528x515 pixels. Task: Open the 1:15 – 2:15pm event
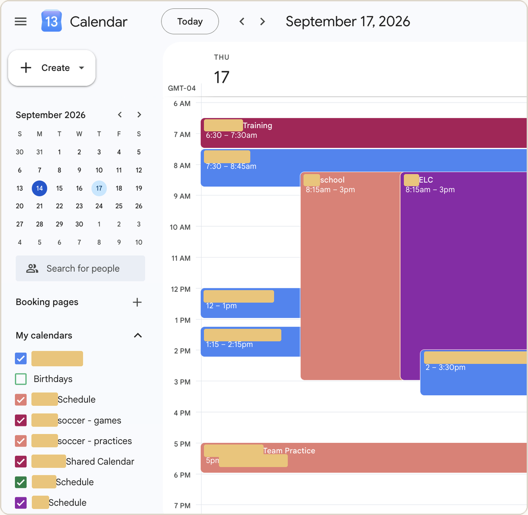point(250,342)
